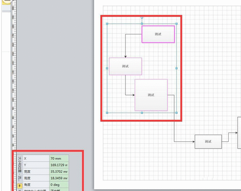The image size is (241, 191).
Task: Click the 宽度 field showing 35.3702
Action: click(59, 171)
